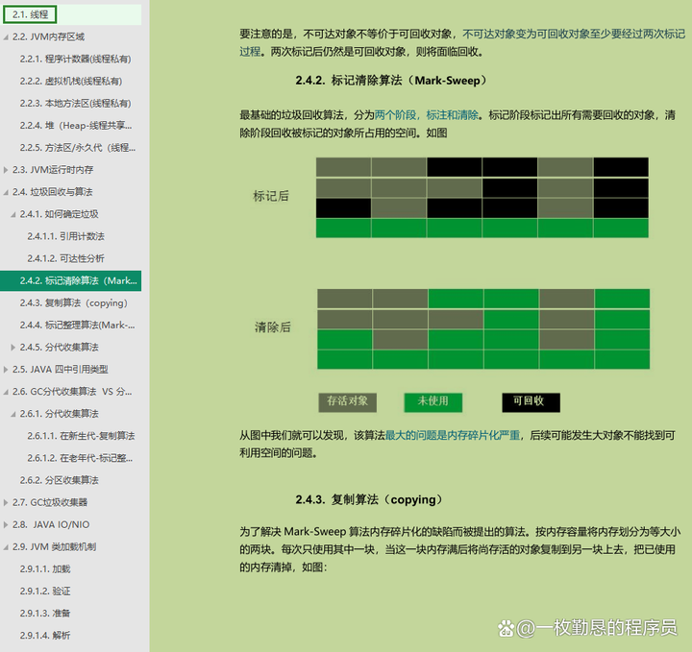Expand the 2.7. GC垃圾收集器 node
Viewport: 692px width, 652px height.
(6, 502)
